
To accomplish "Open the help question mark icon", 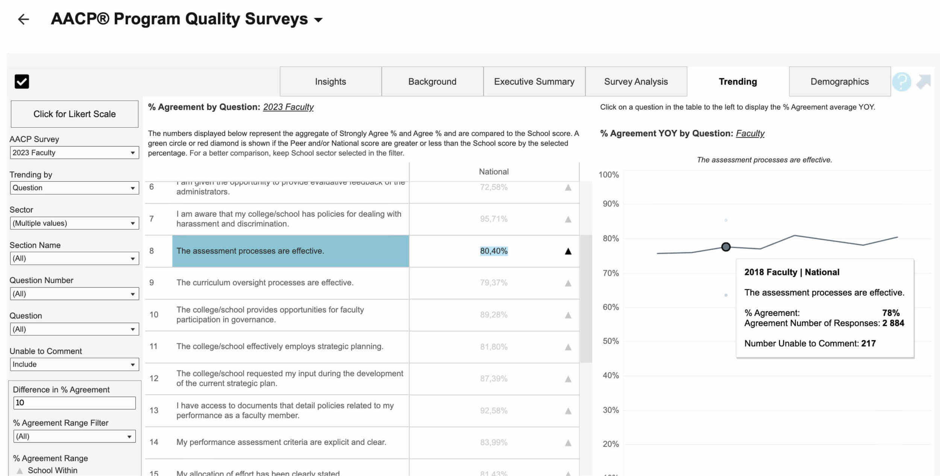I will click(901, 82).
